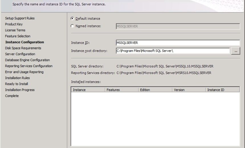Viewport: 245px width, 148px height.
Task: Open Error and Usage Reporting step
Action: pyautogui.click(x=24, y=72)
